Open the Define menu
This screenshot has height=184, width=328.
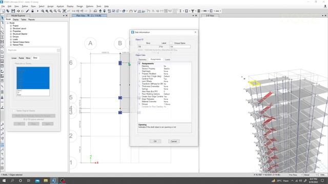pos(25,6)
